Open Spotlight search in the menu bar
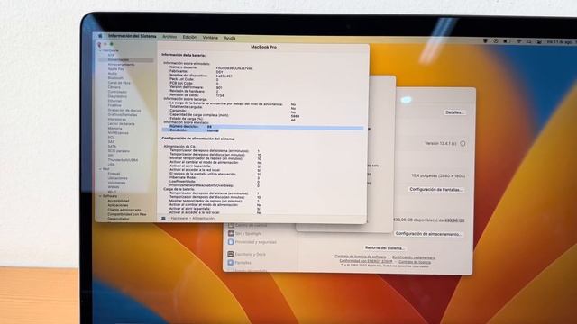 tap(529, 41)
